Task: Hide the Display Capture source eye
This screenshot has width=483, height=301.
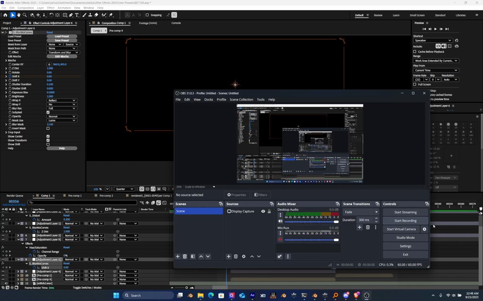Action: coord(263,211)
